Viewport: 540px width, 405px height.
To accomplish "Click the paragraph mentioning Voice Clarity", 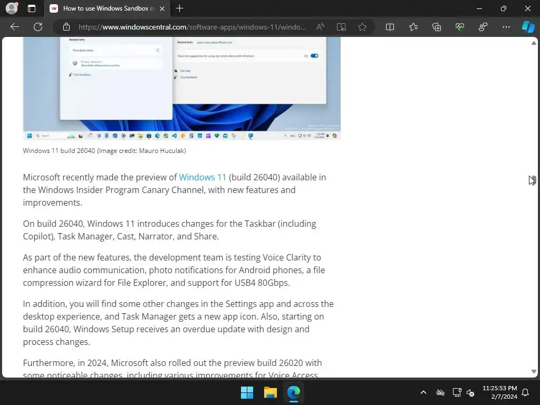I will click(x=174, y=270).
